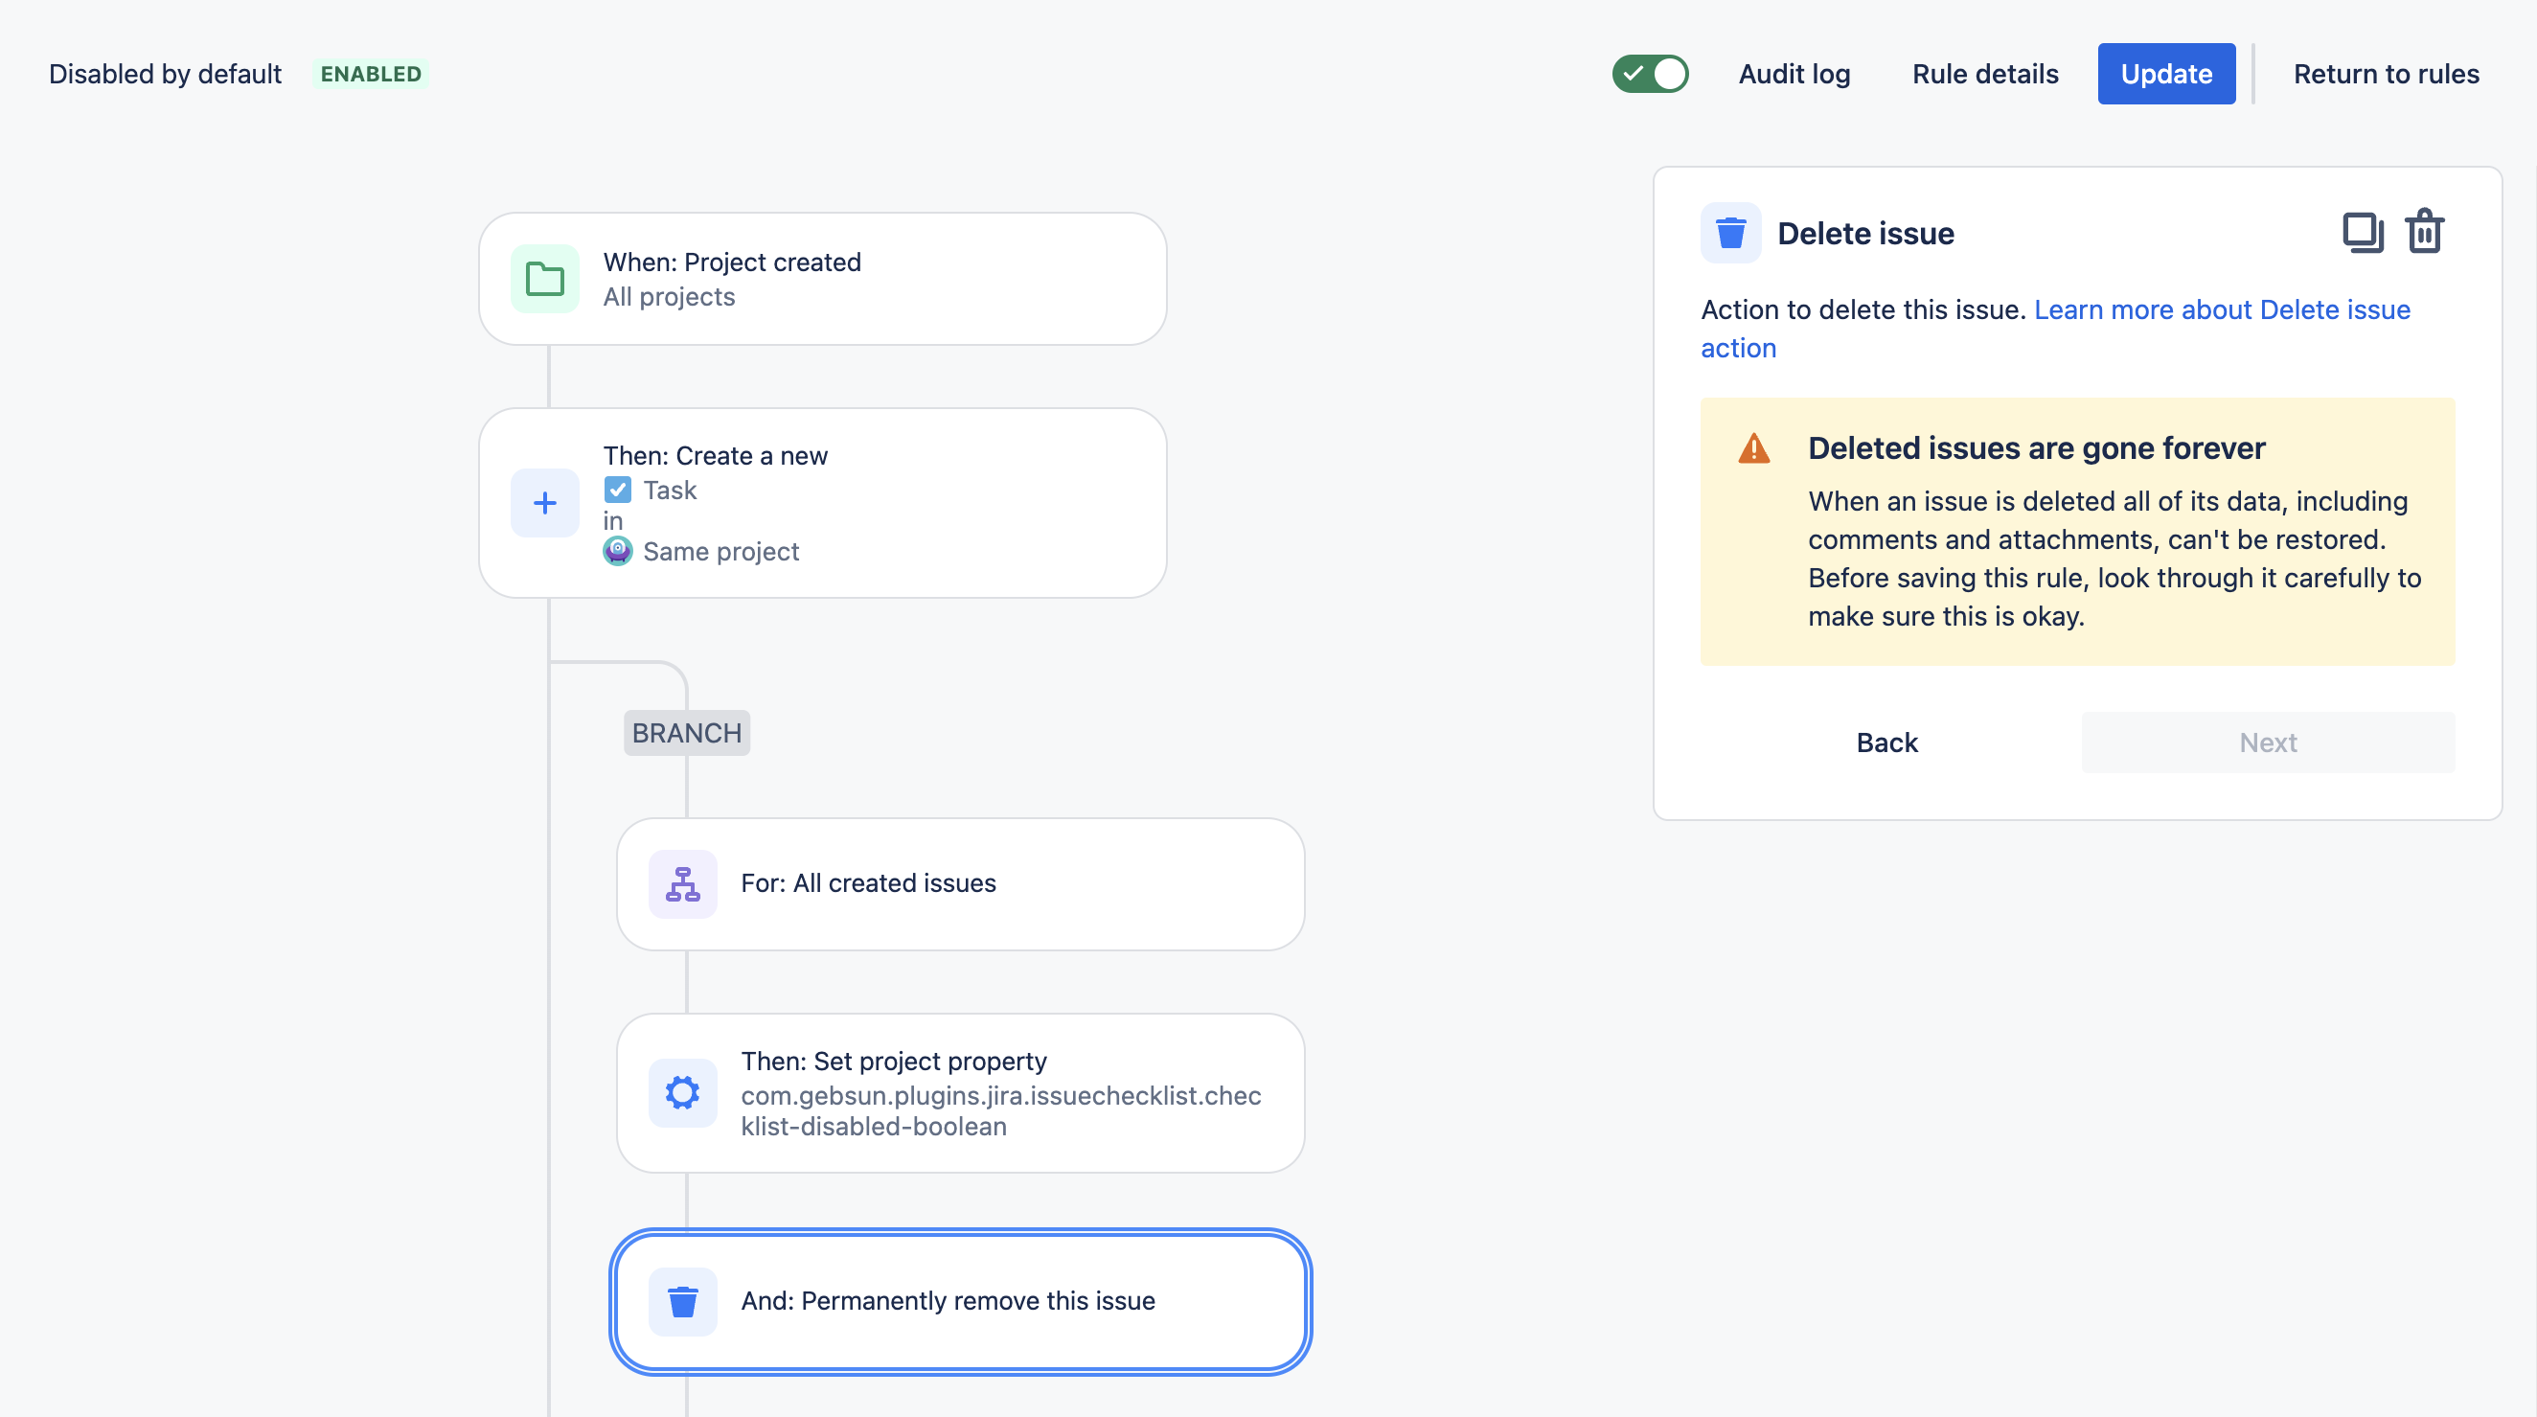This screenshot has height=1417, width=2537.
Task: Duplicate the Delete issue component
Action: coord(2362,234)
